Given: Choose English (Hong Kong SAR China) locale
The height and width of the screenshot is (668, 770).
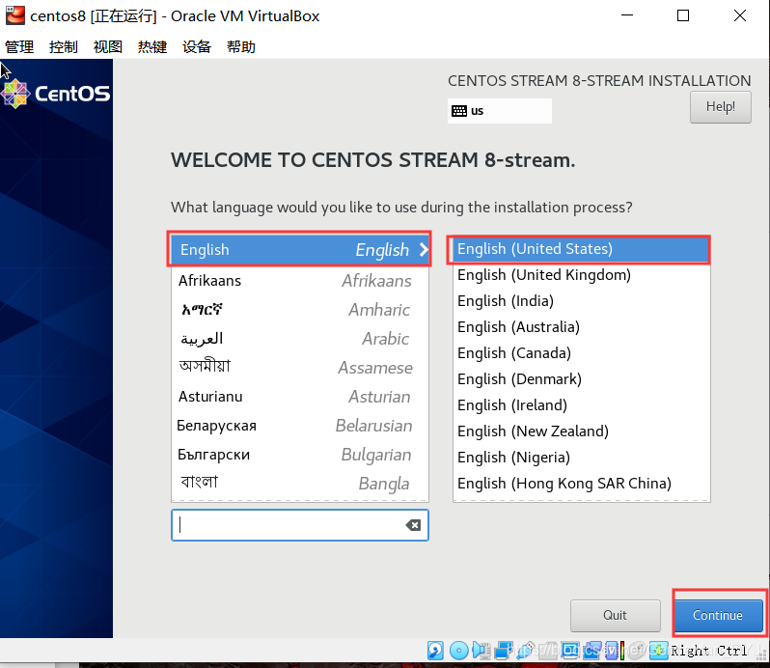Looking at the screenshot, I should (x=582, y=484).
